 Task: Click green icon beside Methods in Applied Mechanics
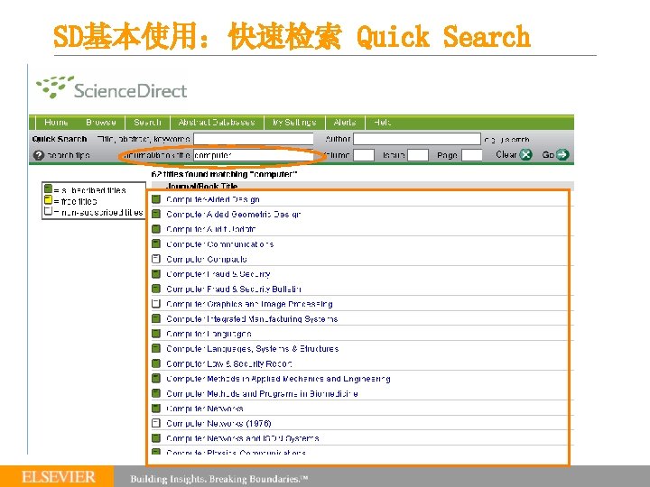click(156, 378)
